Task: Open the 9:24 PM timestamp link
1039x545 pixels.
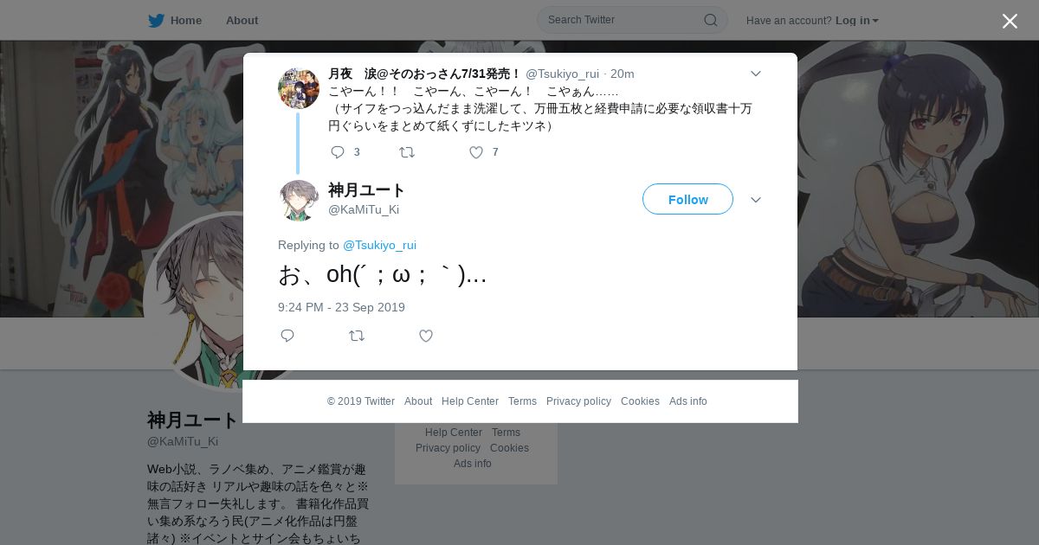Action: [341, 307]
